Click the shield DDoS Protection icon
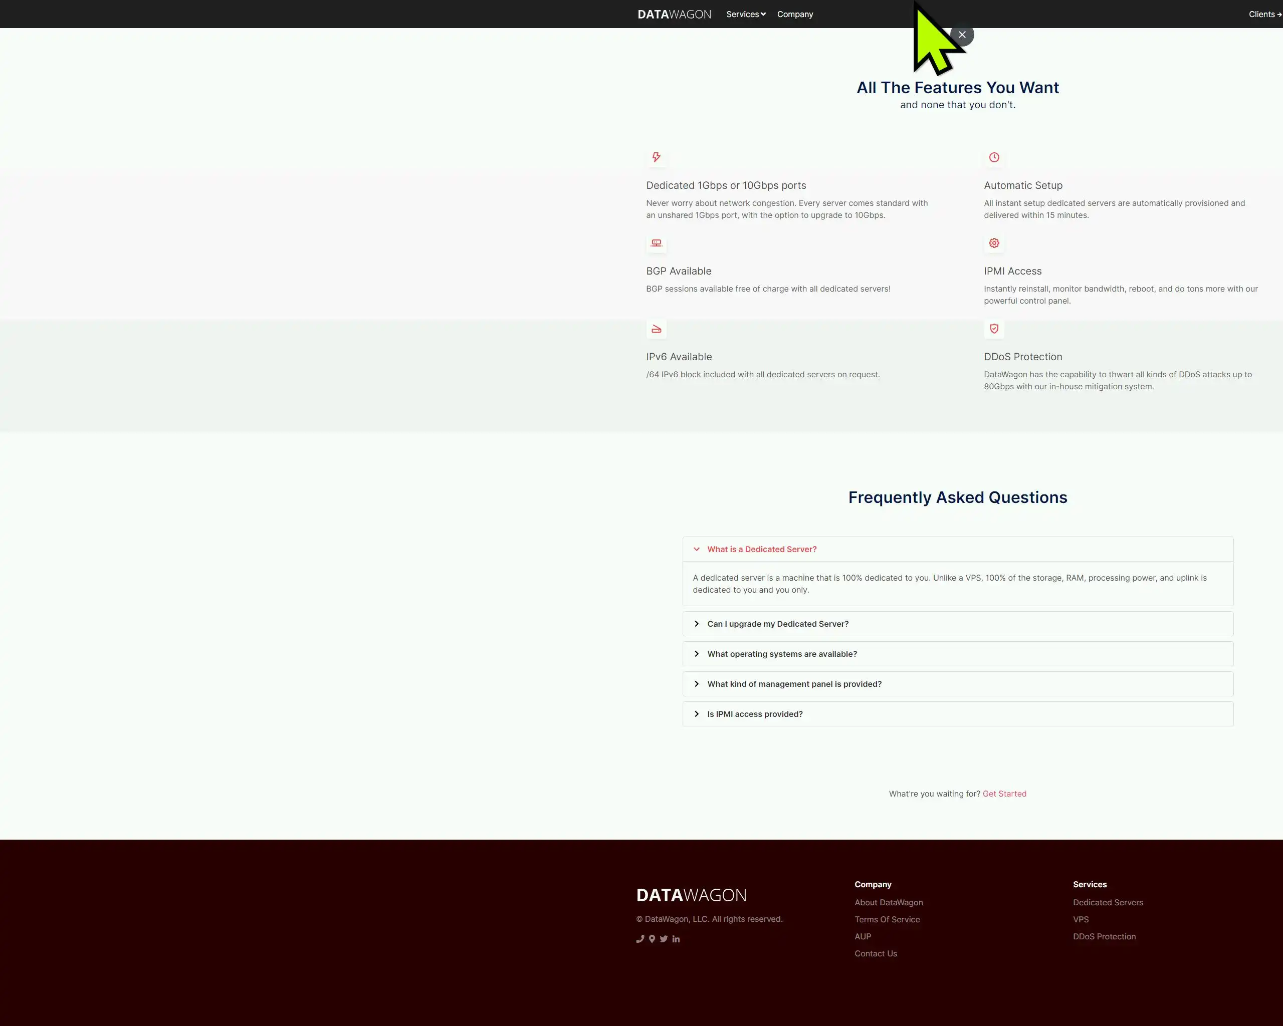Screen dimensions: 1283x1026 [994, 329]
